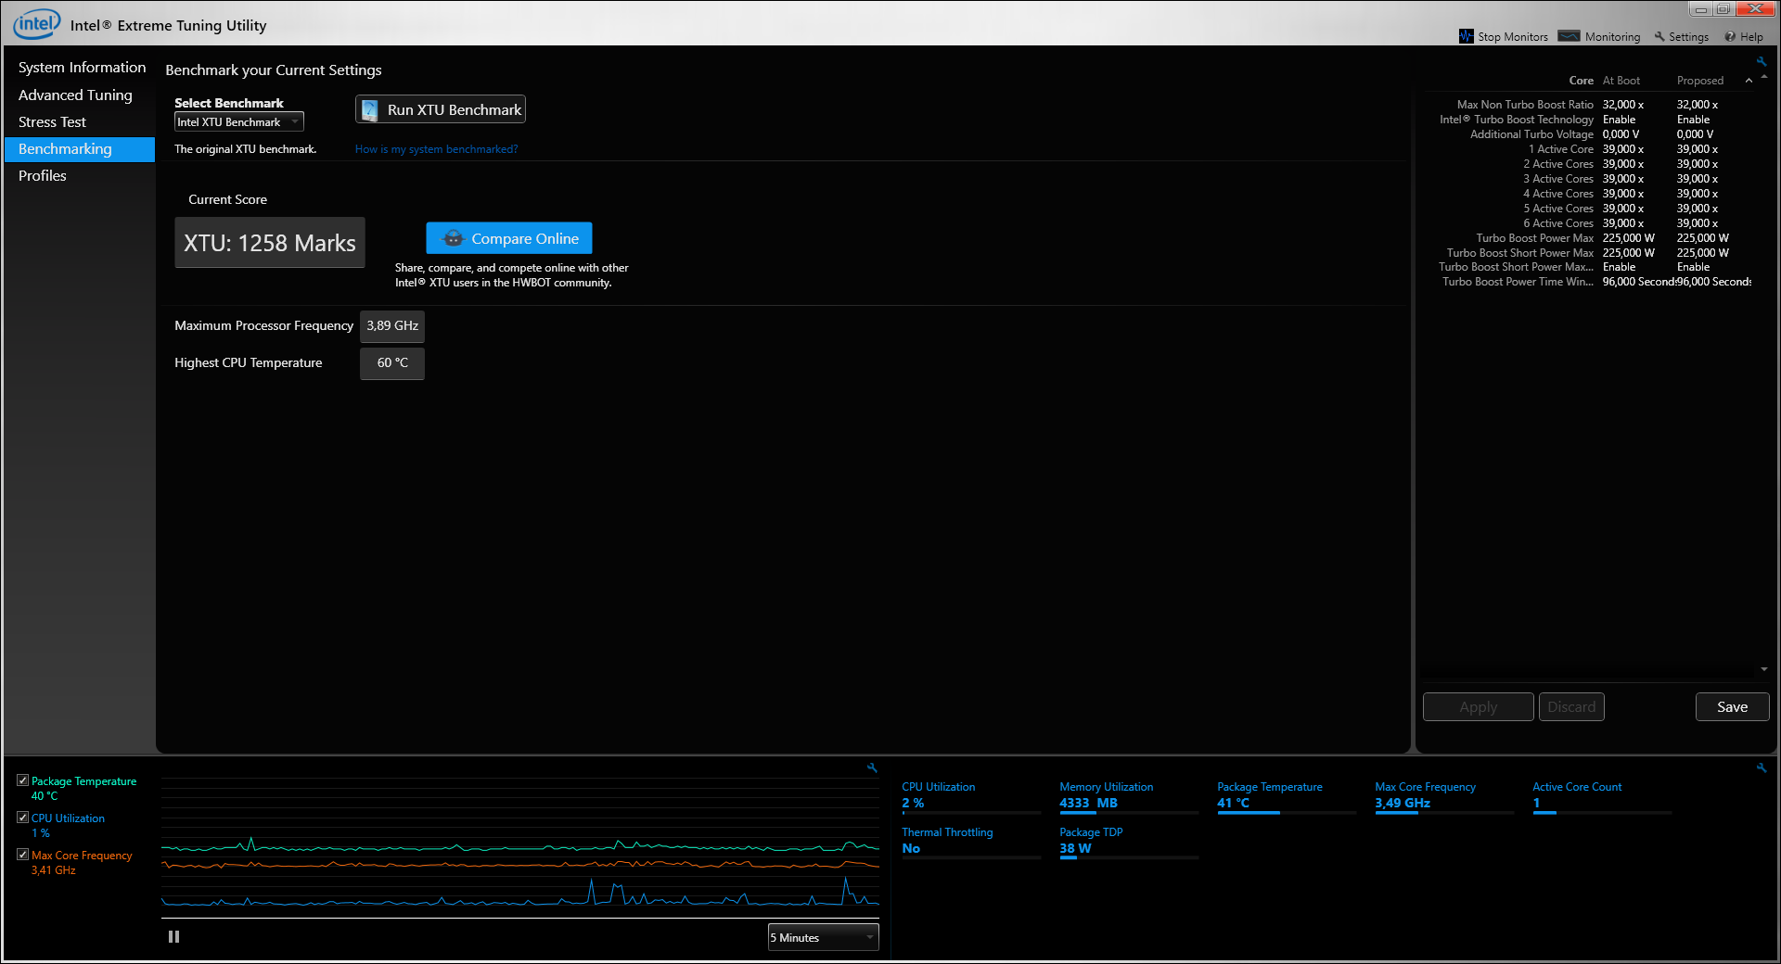Open the Select Benchmark dropdown
The image size is (1781, 964).
coord(238,121)
